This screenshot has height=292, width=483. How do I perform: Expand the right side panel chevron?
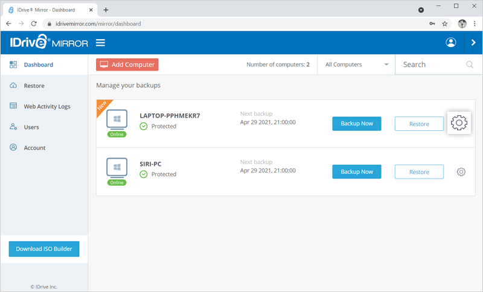pyautogui.click(x=473, y=42)
